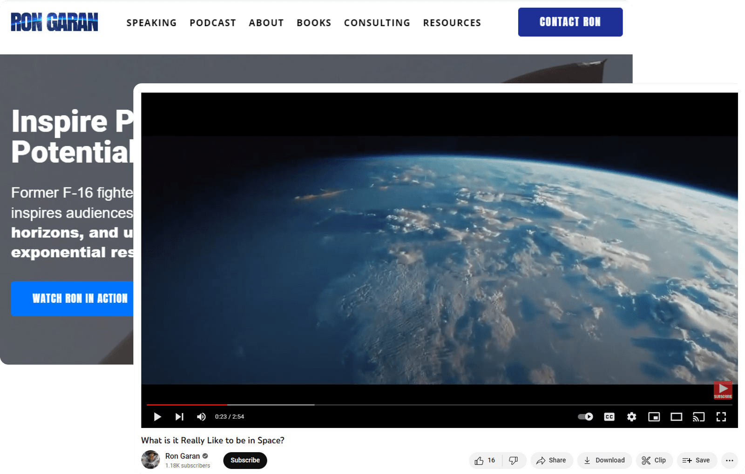745x474 pixels.
Task: Enable miniplayer mode
Action: (x=654, y=417)
